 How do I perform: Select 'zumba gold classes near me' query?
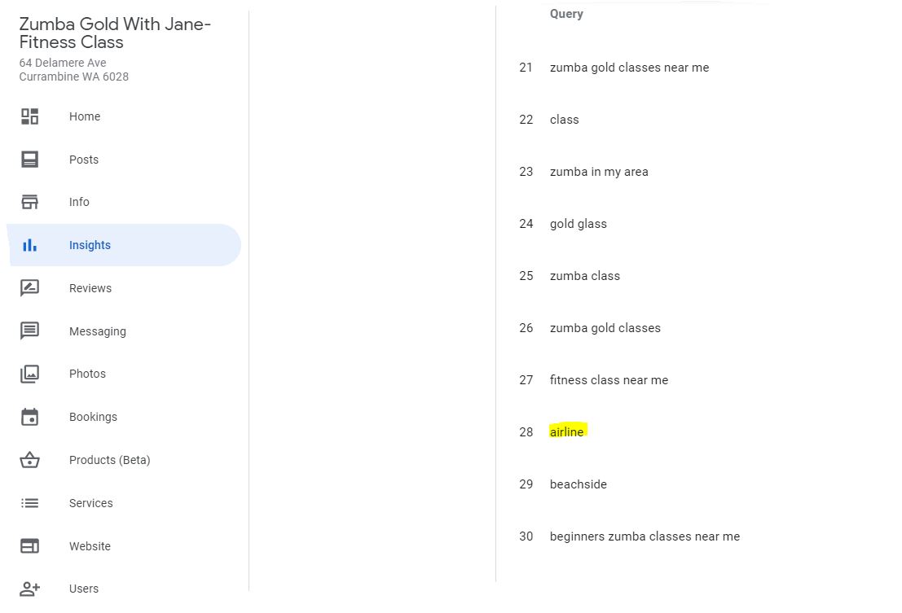(x=629, y=68)
